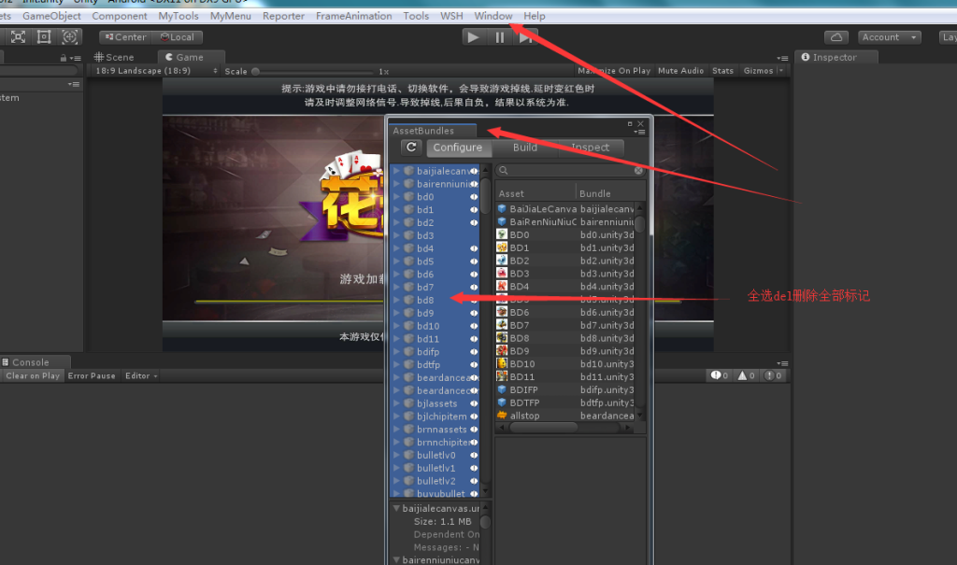Image resolution: width=957 pixels, height=565 pixels.
Task: Expand the bulletlv0 bundle tree row
Action: [x=396, y=455]
